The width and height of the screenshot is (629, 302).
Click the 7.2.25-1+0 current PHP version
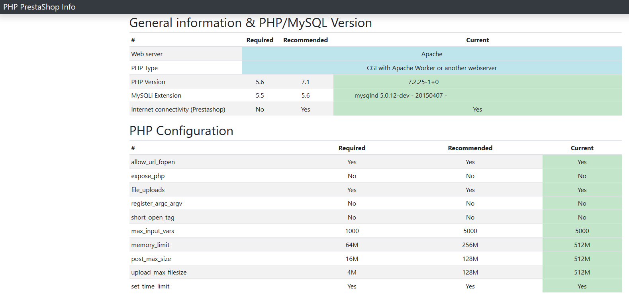click(423, 82)
